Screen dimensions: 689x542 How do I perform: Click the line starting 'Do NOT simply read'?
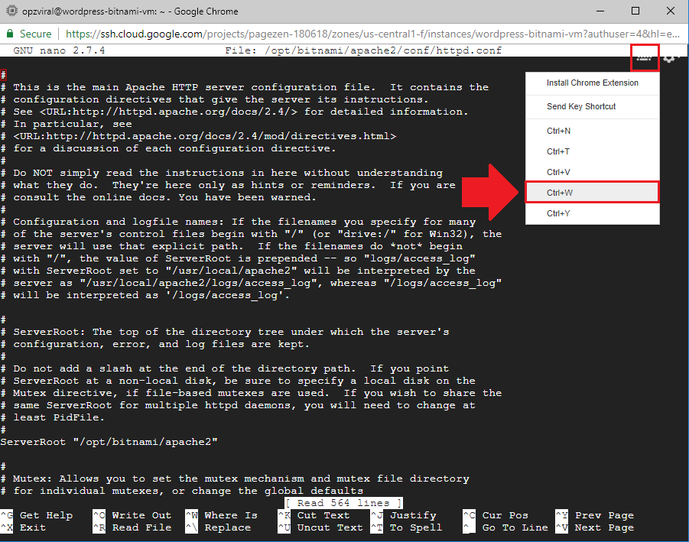point(222,173)
